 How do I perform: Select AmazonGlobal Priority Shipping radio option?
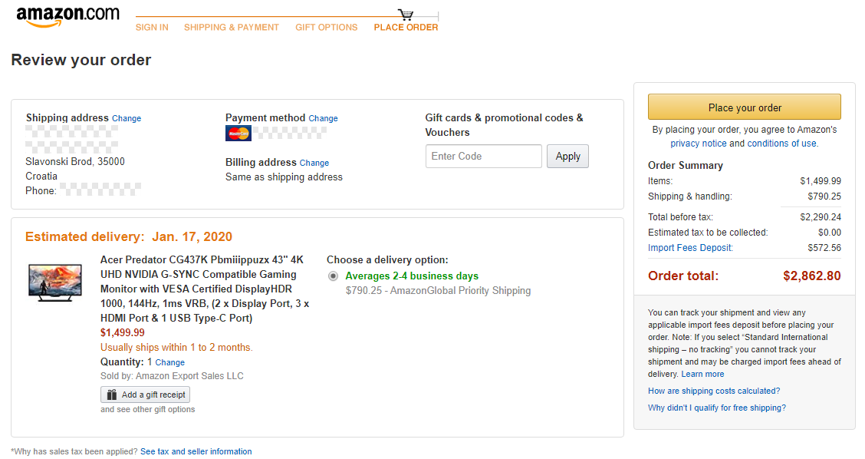[x=334, y=276]
